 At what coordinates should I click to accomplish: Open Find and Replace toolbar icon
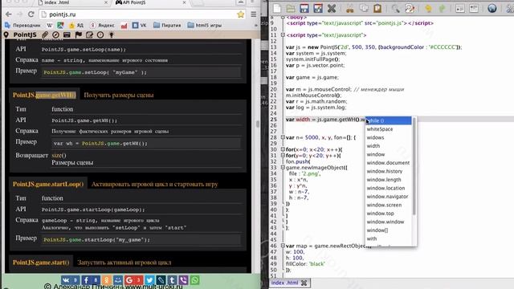[x=410, y=8]
